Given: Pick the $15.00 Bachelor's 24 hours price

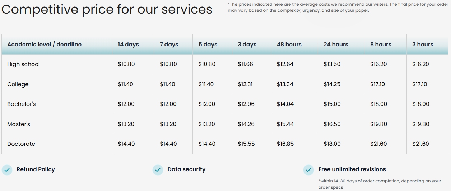Looking at the screenshot, I should coord(332,104).
